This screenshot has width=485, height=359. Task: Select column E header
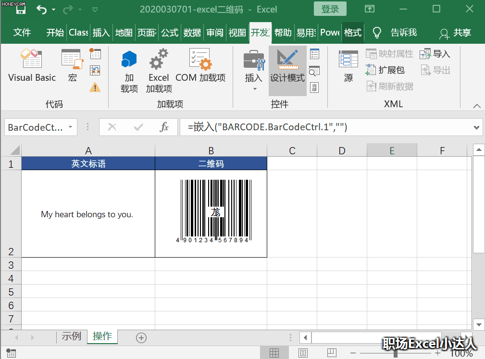pos(392,150)
